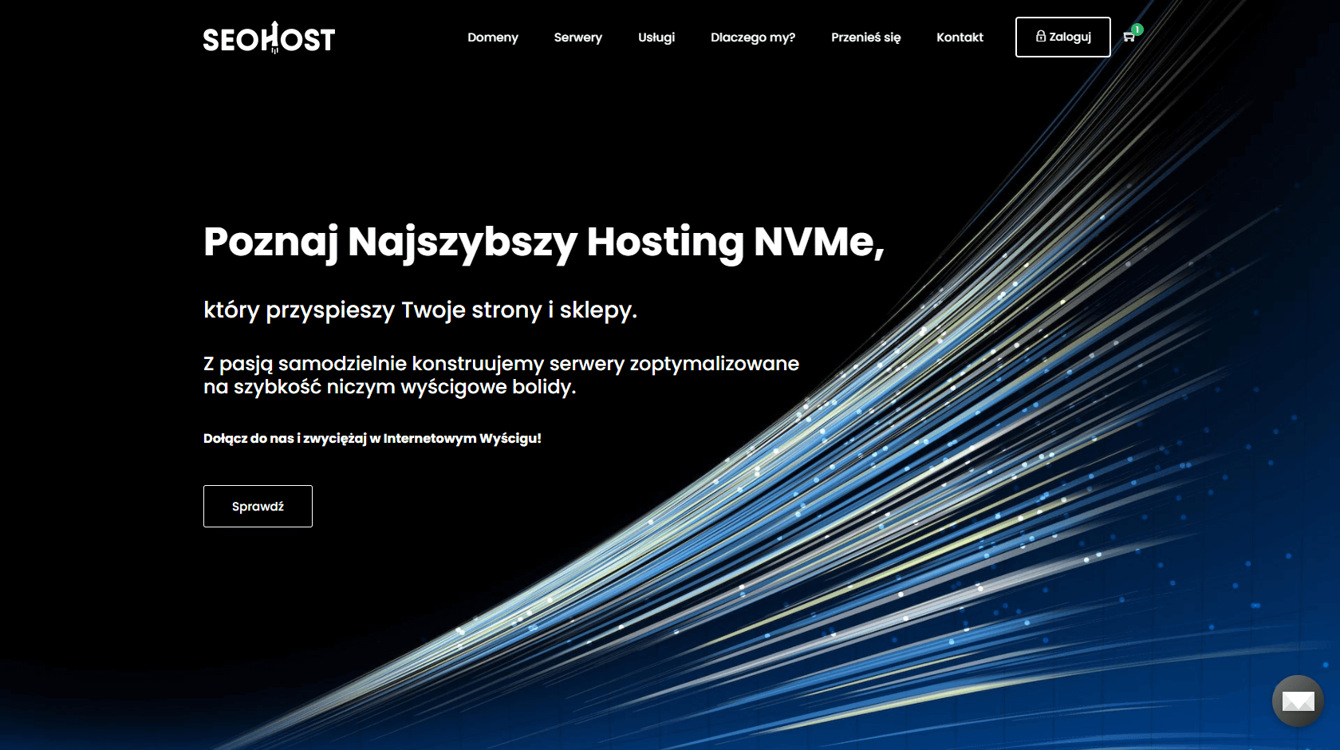1340x750 pixels.
Task: Click the SEOHOST logo
Action: click(268, 37)
